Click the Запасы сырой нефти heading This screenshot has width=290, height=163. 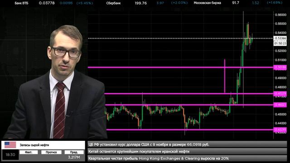34,145
